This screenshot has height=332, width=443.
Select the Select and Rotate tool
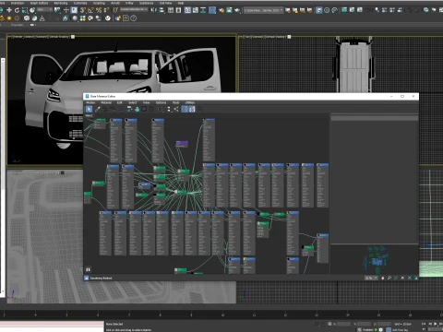[17, 10]
